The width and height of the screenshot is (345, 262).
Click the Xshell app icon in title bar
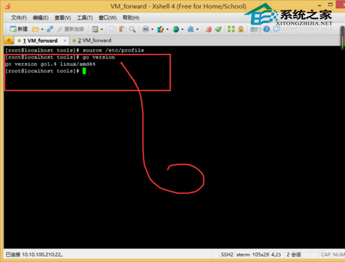tap(8, 6)
